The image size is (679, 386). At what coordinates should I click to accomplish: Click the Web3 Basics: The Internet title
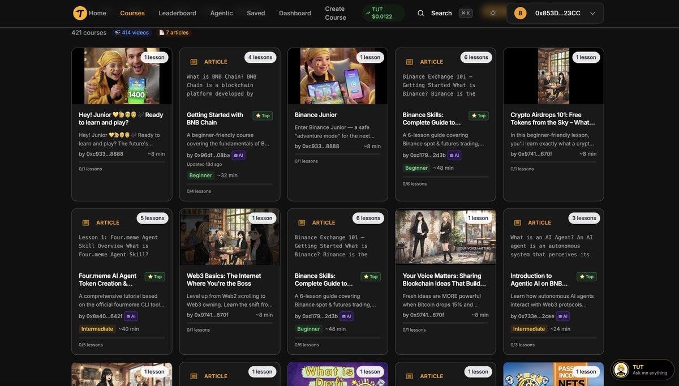pyautogui.click(x=224, y=280)
